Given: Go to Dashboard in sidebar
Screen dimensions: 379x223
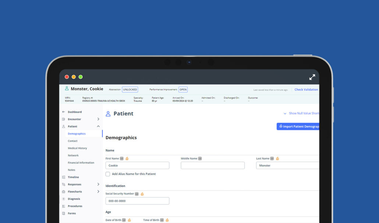Looking at the screenshot, I should click(x=75, y=112).
